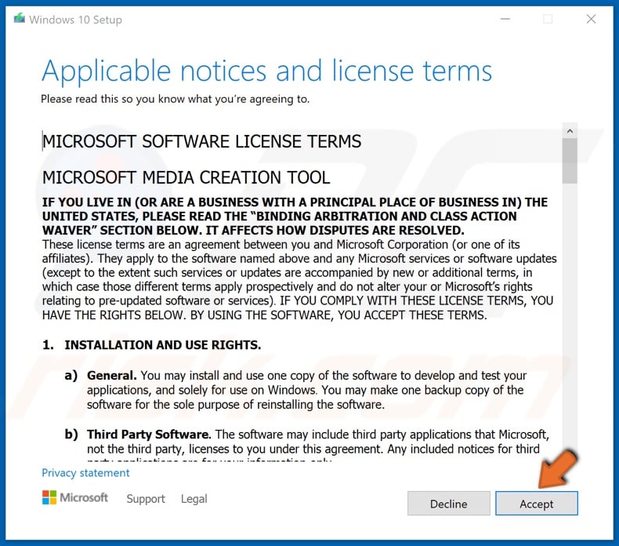Screen dimensions: 619x546
Task: Click the scroll up arrow of license text
Action: [570, 130]
